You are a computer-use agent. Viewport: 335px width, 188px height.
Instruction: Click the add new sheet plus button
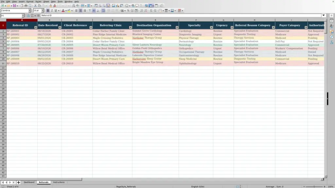18,182
